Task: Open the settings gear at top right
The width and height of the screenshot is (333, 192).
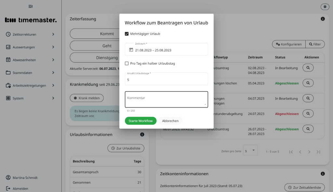Action: click(x=325, y=6)
